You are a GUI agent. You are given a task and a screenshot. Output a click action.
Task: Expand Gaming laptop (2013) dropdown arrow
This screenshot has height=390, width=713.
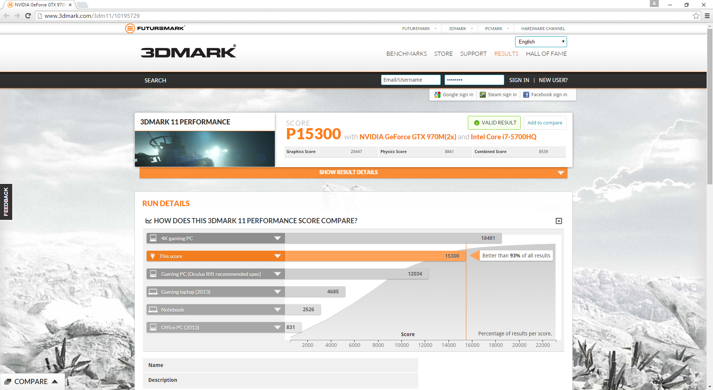click(x=277, y=292)
